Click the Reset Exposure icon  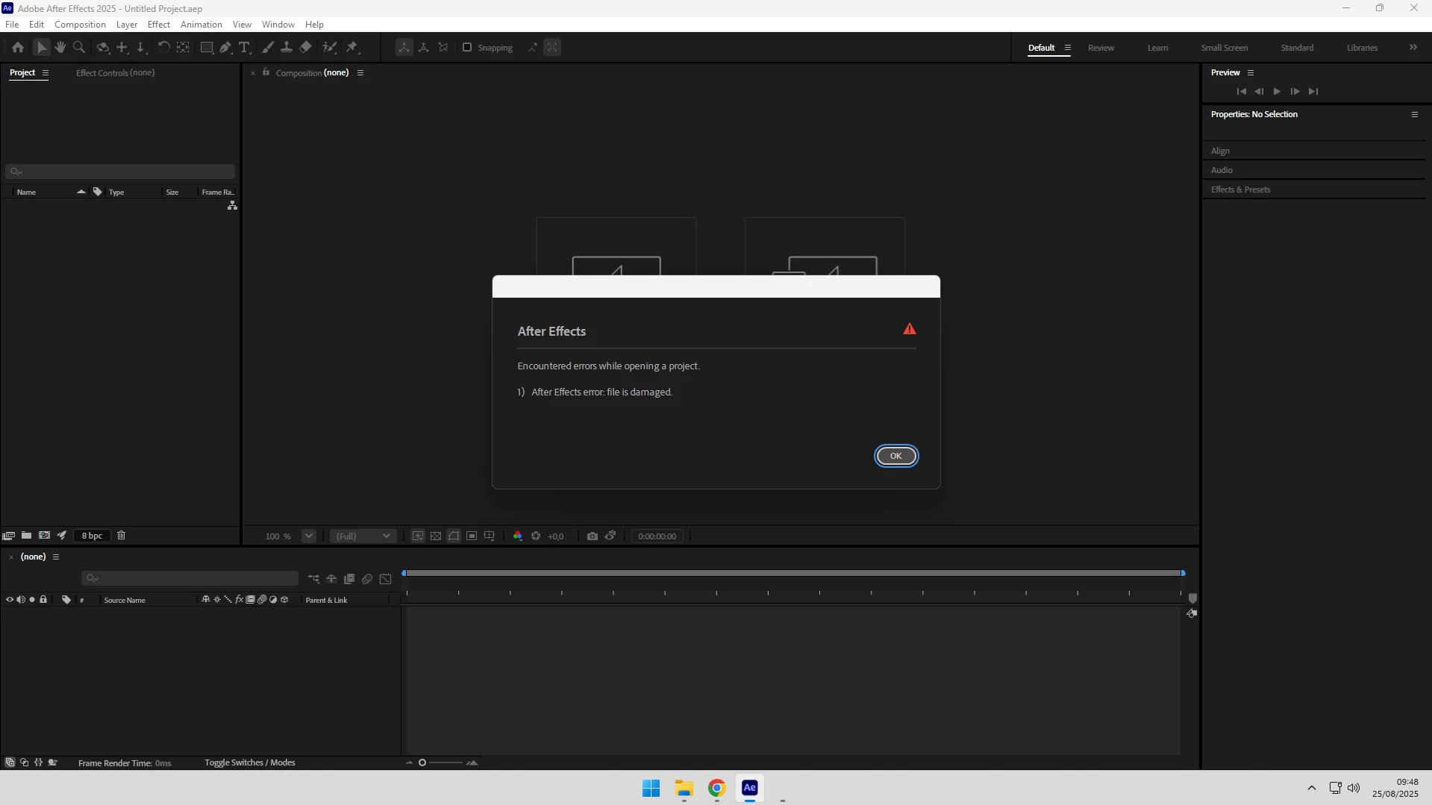click(x=536, y=536)
